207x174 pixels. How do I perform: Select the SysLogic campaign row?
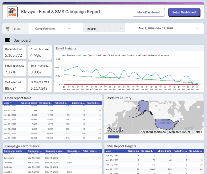coord(52,167)
